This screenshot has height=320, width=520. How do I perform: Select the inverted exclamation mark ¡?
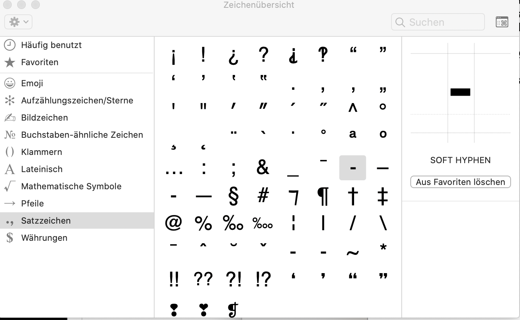point(174,56)
